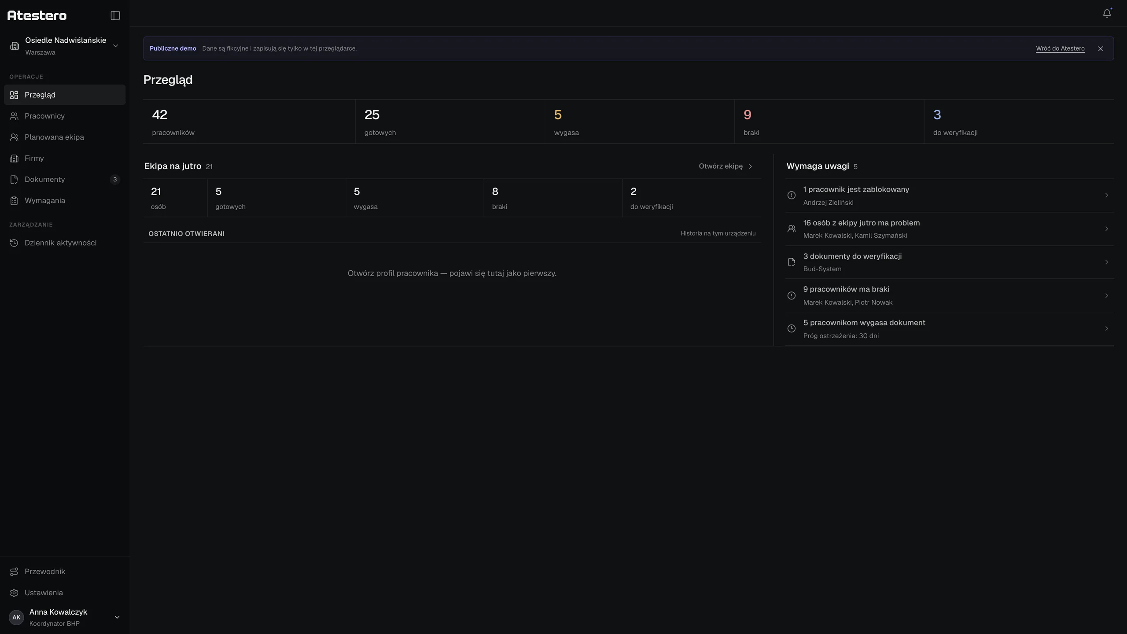Image resolution: width=1127 pixels, height=634 pixels.
Task: Select Wymagania menu item
Action: (65, 200)
